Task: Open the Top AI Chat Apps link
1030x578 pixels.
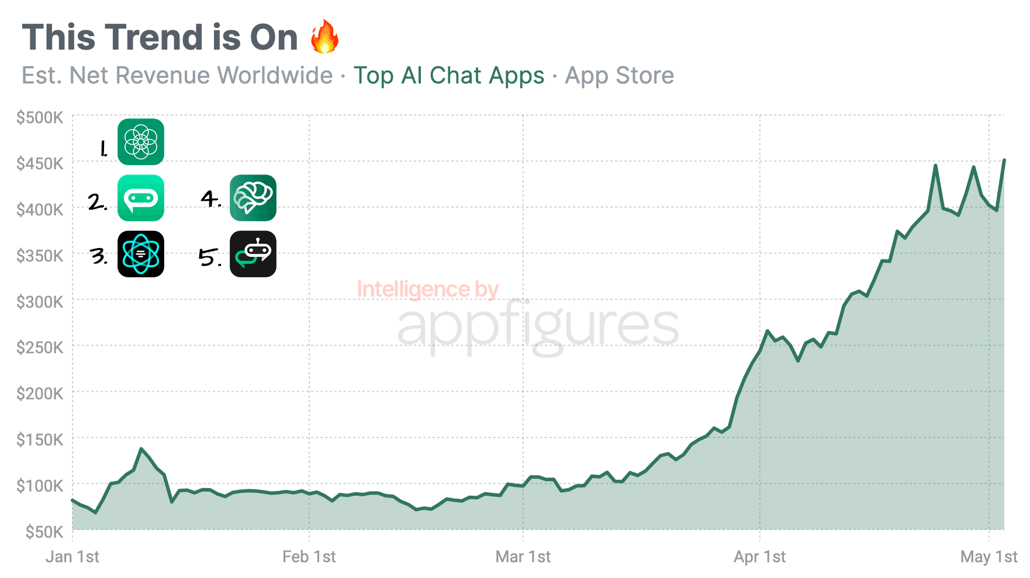Action: point(449,76)
